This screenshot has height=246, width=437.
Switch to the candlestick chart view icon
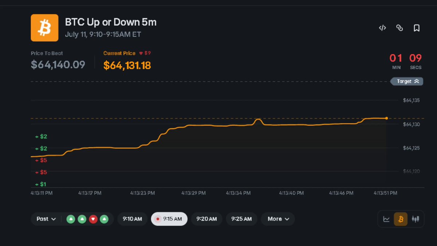pyautogui.click(x=415, y=219)
